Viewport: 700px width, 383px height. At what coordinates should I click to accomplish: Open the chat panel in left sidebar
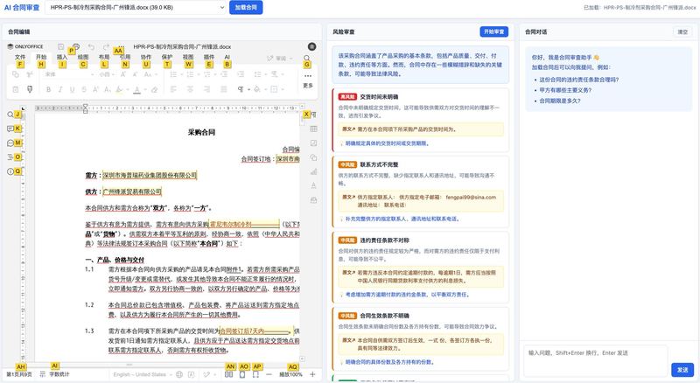point(10,143)
